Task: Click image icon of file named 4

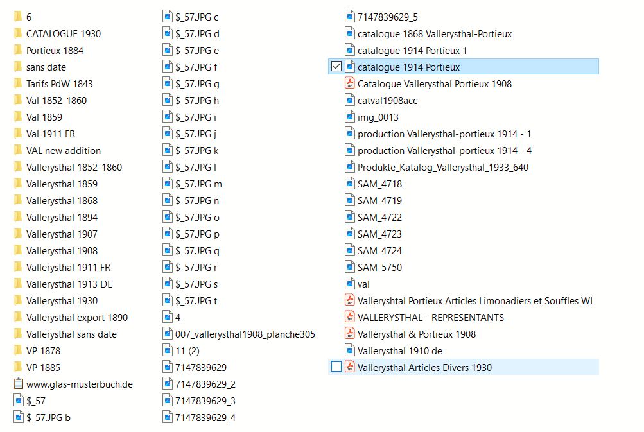Action: coord(167,317)
